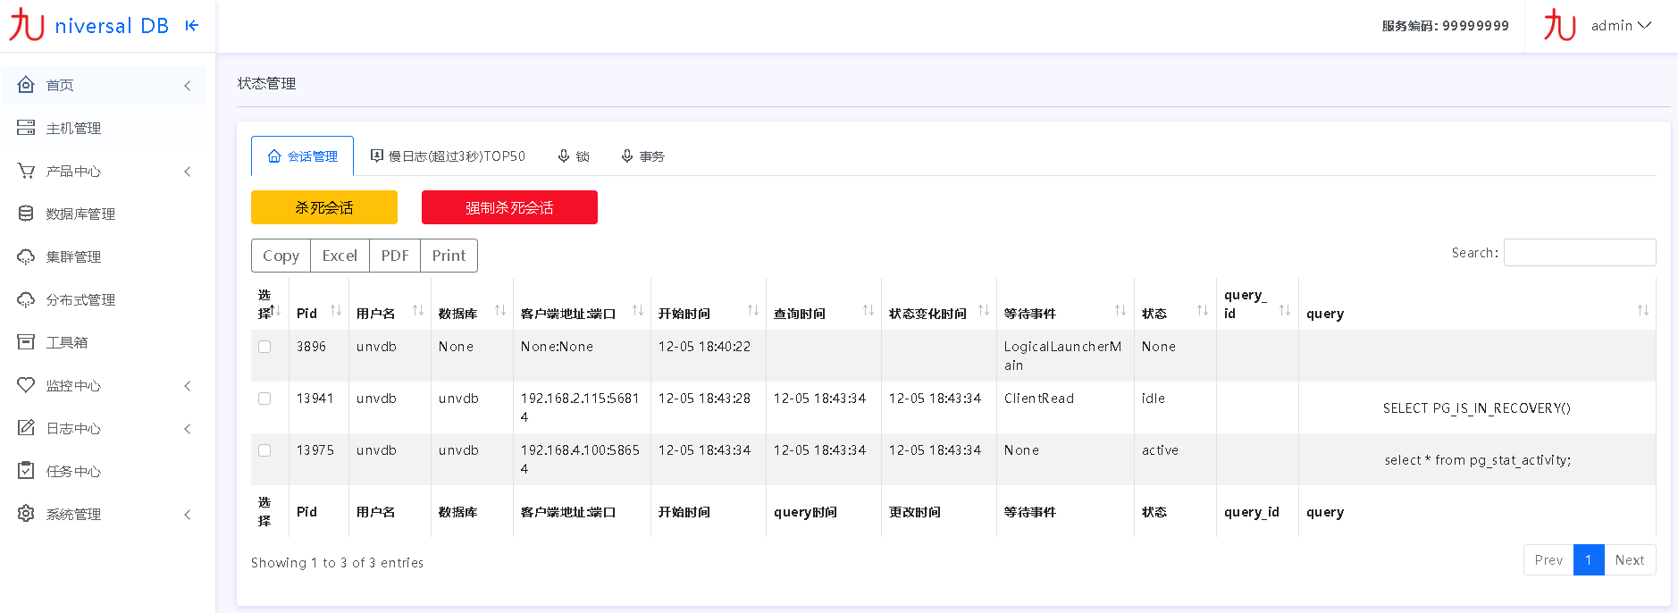This screenshot has width=1678, height=613.
Task: Check the box for session Pid 3896
Action: (x=264, y=347)
